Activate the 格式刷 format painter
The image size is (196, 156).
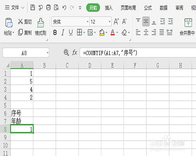tap(40, 27)
